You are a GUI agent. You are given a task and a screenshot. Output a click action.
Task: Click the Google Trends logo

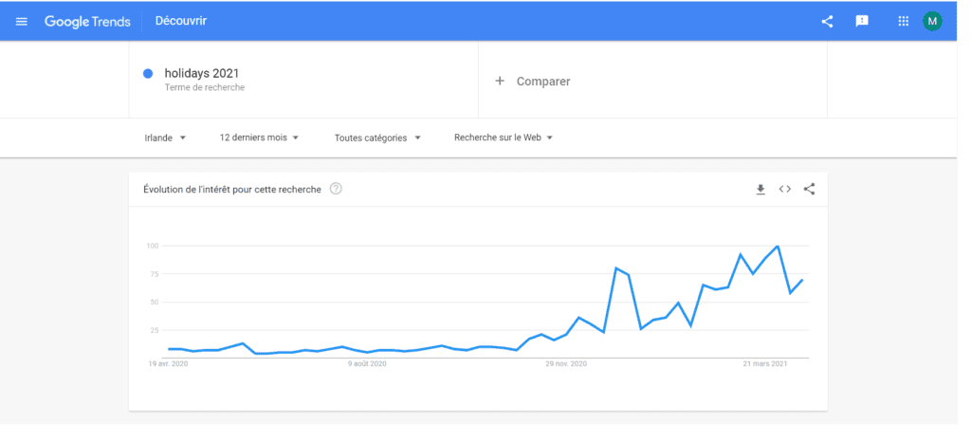(x=87, y=22)
